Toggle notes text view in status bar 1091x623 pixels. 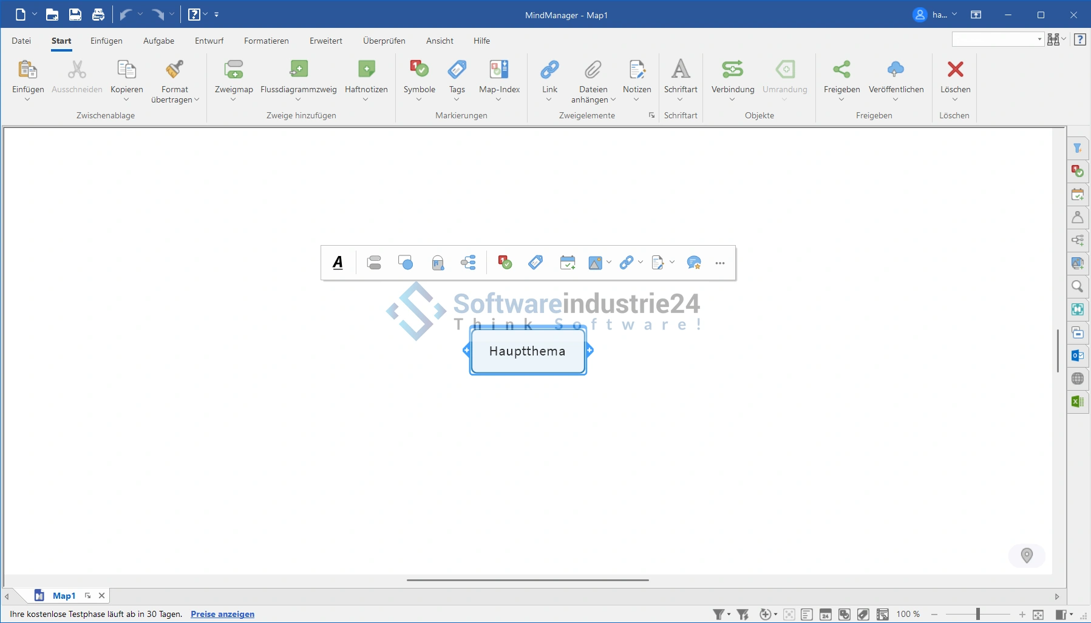click(x=807, y=615)
